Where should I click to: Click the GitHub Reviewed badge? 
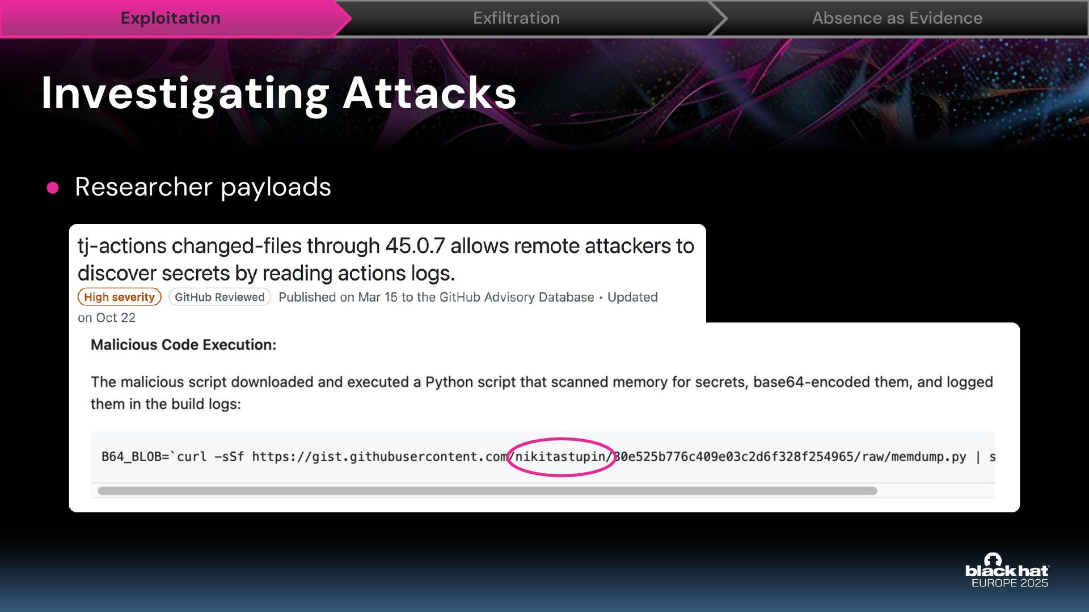220,297
